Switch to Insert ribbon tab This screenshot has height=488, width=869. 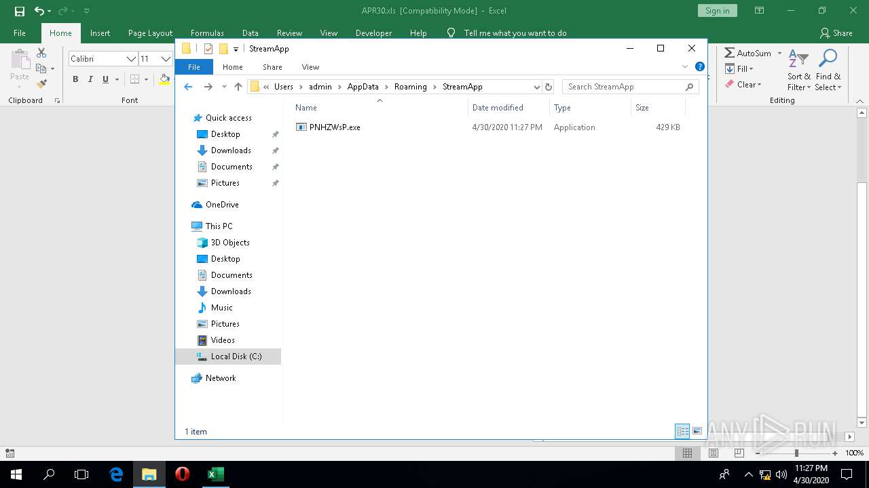click(x=100, y=33)
